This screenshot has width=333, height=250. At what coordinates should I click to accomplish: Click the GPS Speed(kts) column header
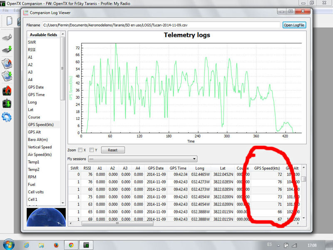[266, 168]
